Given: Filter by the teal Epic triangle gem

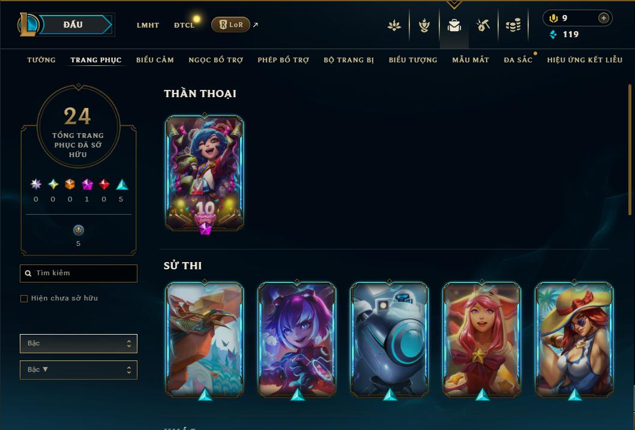Looking at the screenshot, I should click(122, 185).
